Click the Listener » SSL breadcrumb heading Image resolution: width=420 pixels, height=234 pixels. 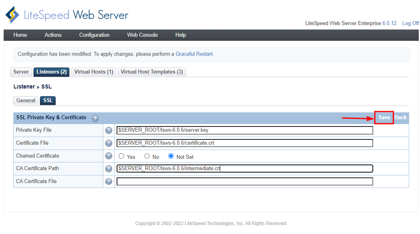pyautogui.click(x=33, y=86)
